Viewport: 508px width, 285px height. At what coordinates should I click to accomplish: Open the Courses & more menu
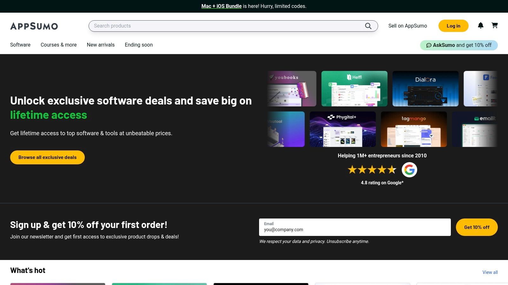click(x=59, y=45)
